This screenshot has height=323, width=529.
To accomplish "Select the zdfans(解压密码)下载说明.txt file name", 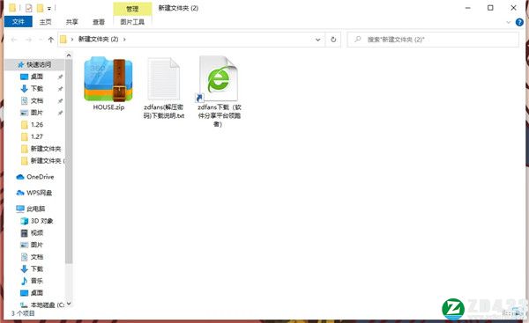I will pyautogui.click(x=164, y=112).
